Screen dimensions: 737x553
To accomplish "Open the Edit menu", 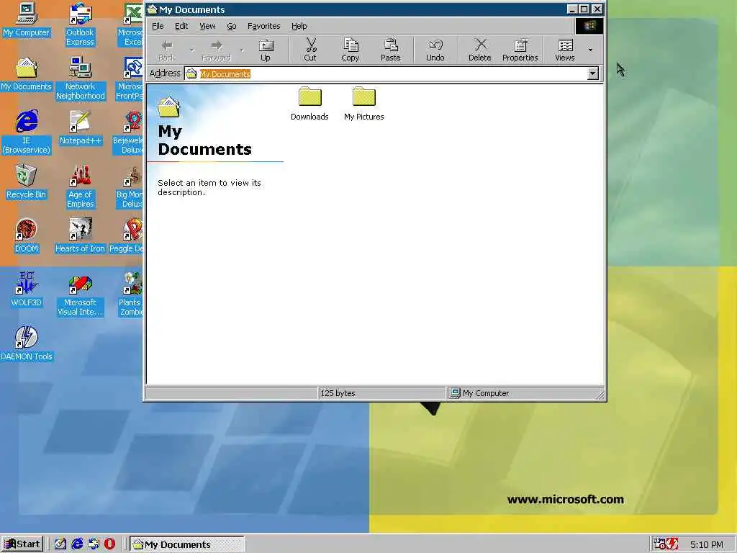I will point(181,26).
